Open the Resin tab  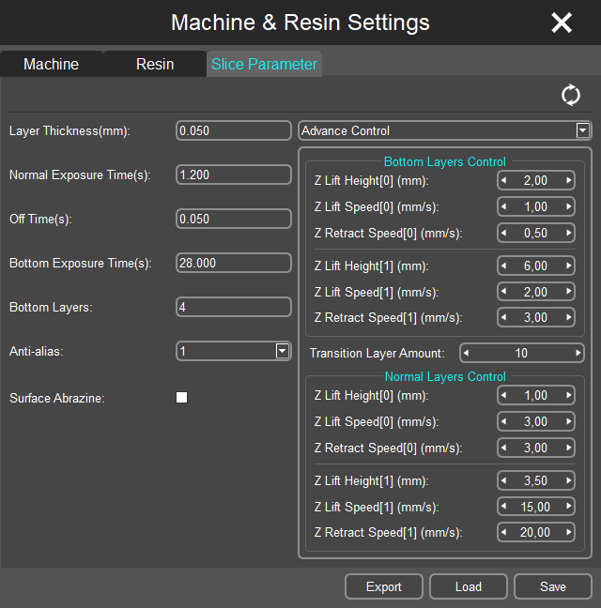(155, 64)
